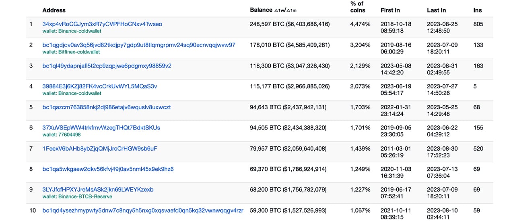Click address 1FeexV6bAHb8ybZjqQMjJrcCrHGW9sb6uF
The height and width of the screenshot is (221, 515).
100,149
